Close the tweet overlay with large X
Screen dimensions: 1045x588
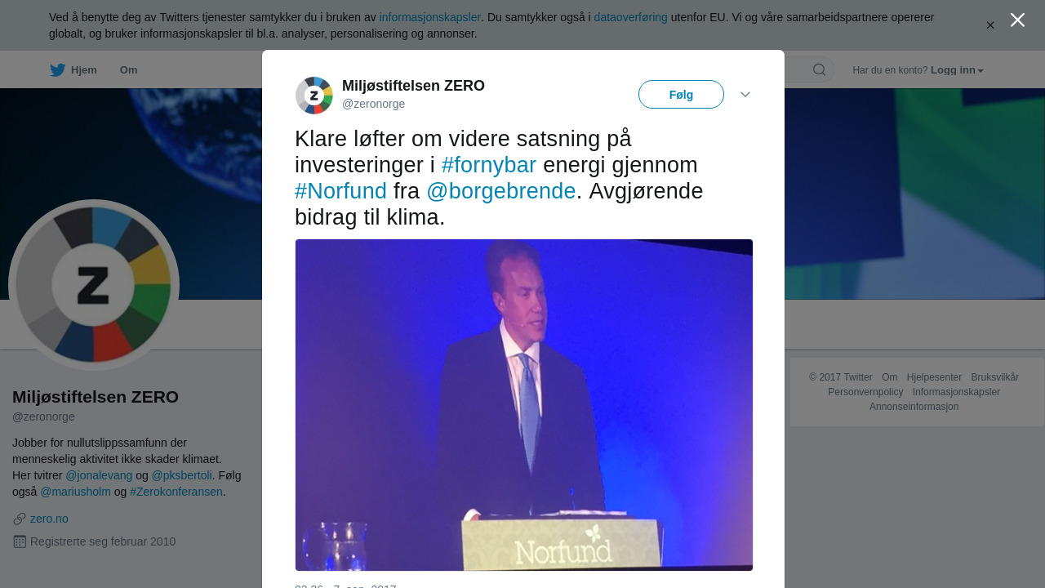click(x=1017, y=20)
